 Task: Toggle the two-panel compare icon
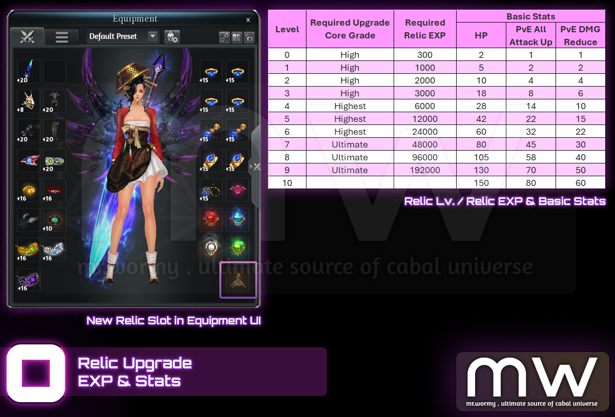click(237, 37)
